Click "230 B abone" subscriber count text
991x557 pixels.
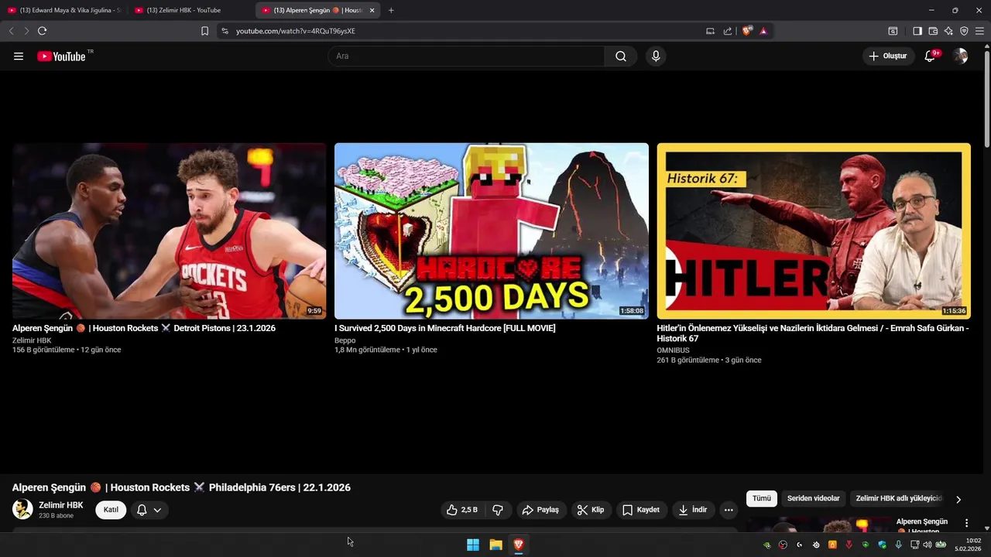coord(57,516)
